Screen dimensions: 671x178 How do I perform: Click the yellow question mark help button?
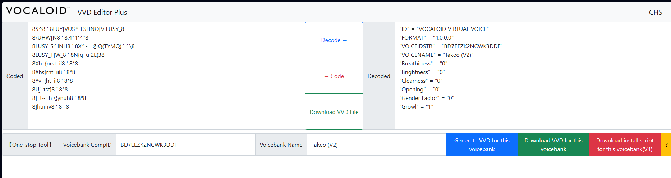[x=666, y=145]
